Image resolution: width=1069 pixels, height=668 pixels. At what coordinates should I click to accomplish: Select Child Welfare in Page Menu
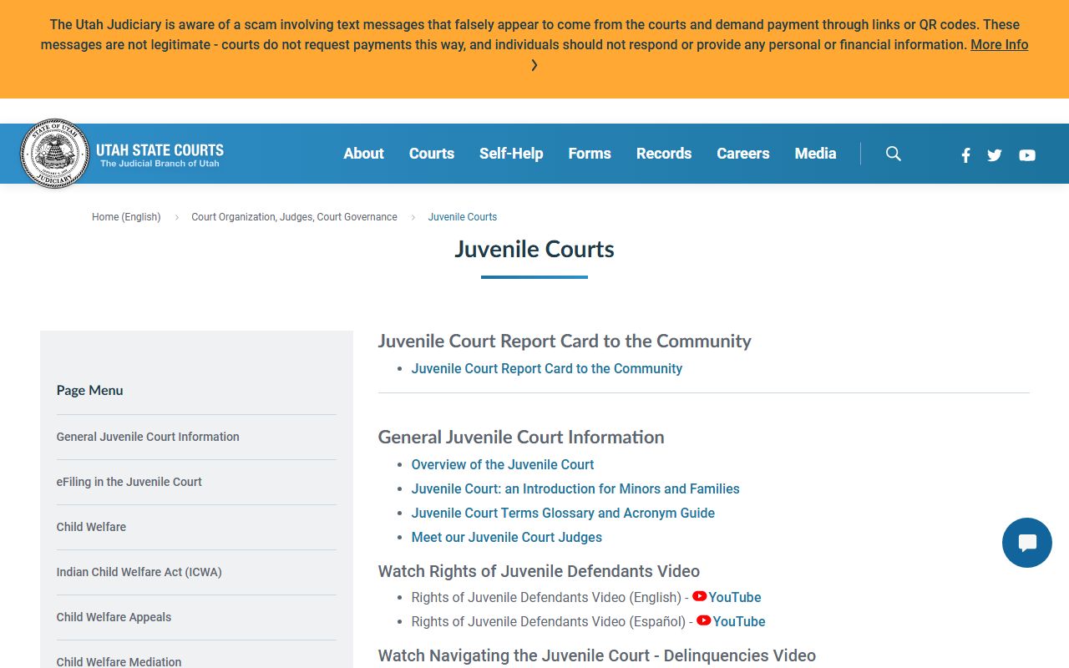(92, 527)
